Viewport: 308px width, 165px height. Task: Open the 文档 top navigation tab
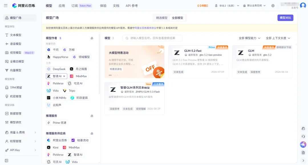pyautogui.click(x=116, y=6)
